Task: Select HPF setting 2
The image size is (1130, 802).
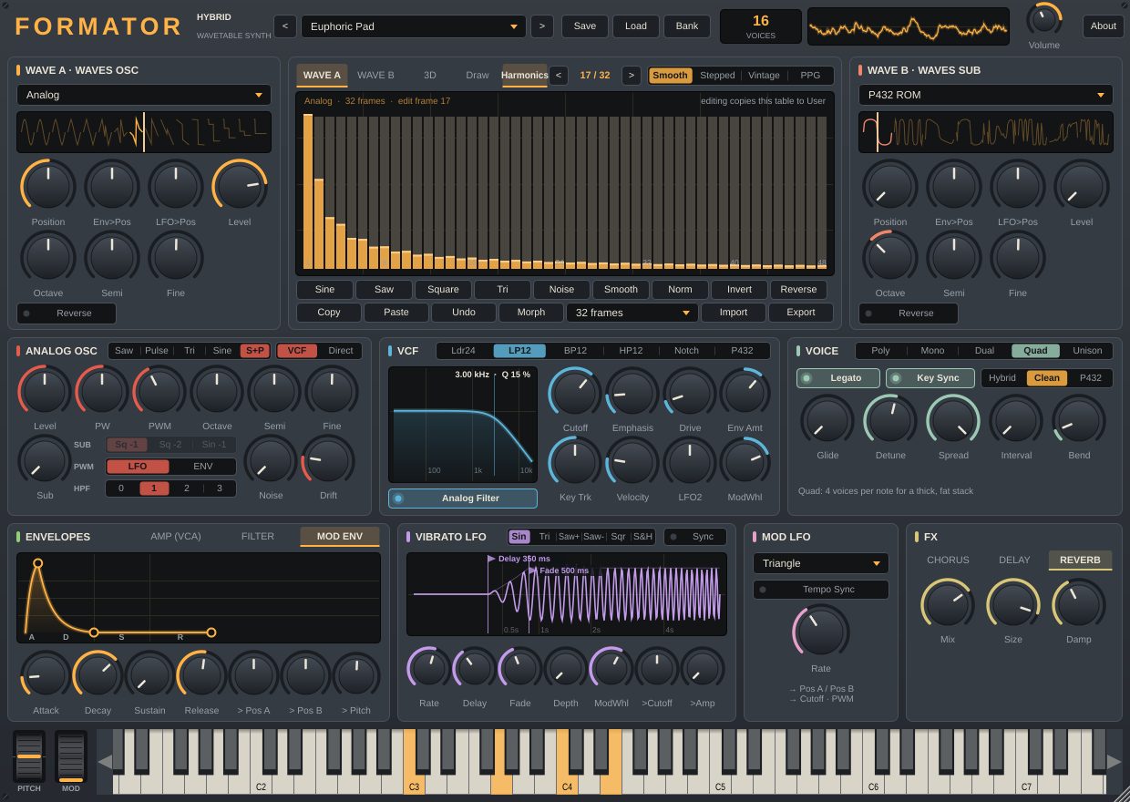Action: (x=187, y=488)
